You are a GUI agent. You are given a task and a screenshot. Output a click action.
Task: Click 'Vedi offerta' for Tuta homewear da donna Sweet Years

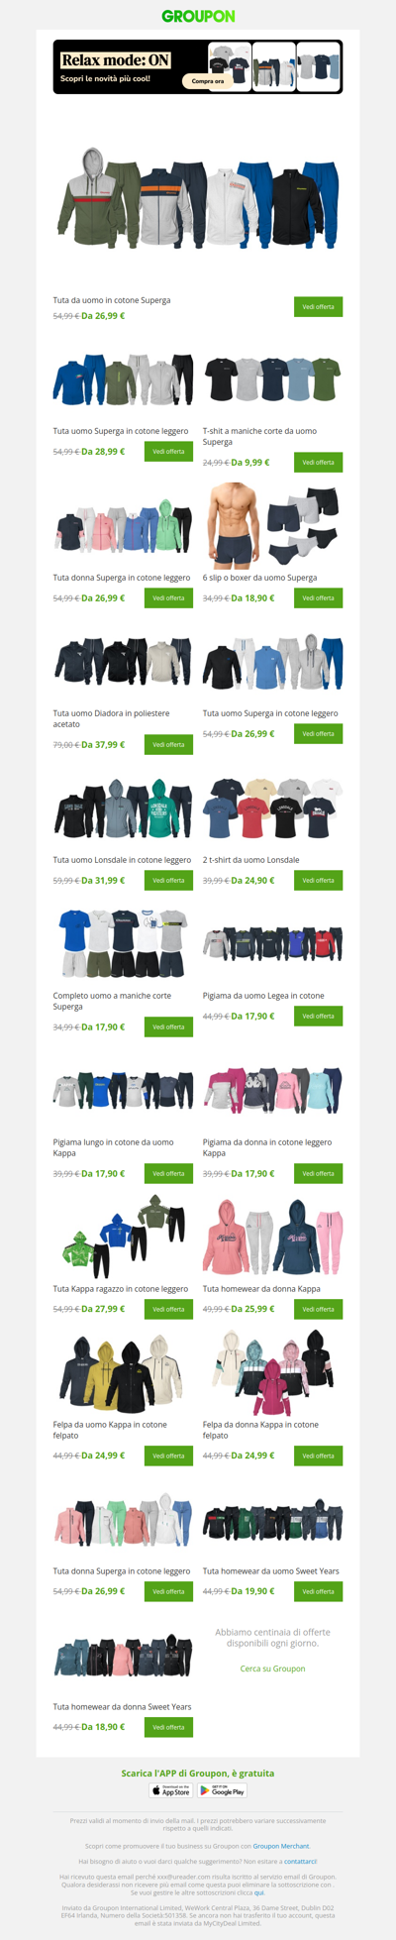tap(168, 1727)
